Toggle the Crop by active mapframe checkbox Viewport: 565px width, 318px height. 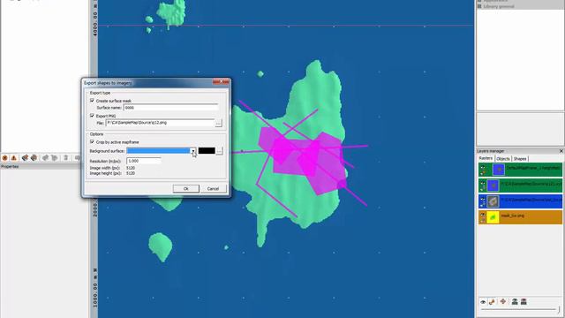[92, 142]
